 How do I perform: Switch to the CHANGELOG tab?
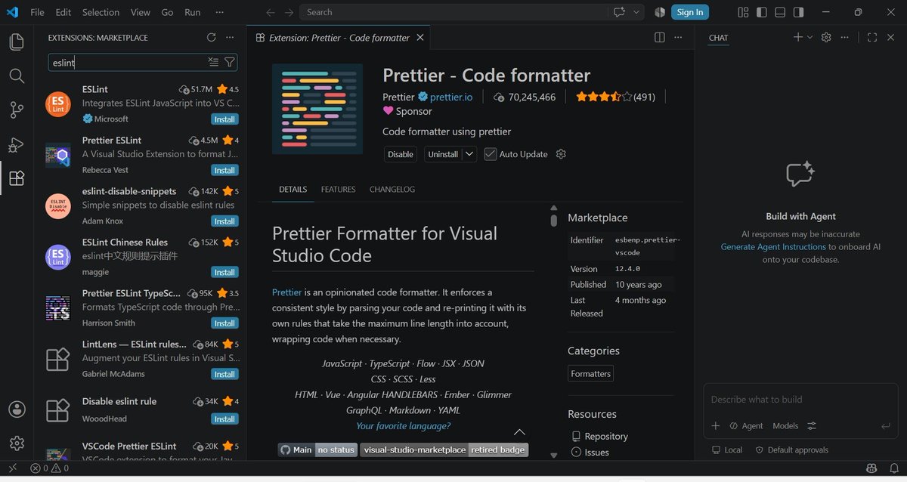(392, 190)
